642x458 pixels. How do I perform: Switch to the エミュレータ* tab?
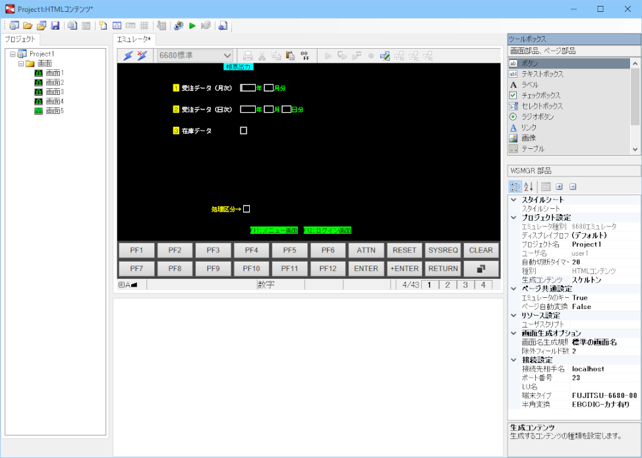pyautogui.click(x=134, y=40)
